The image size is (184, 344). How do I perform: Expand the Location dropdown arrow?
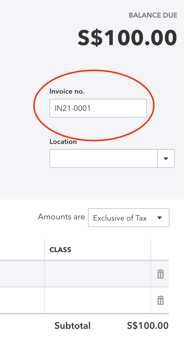pyautogui.click(x=166, y=159)
